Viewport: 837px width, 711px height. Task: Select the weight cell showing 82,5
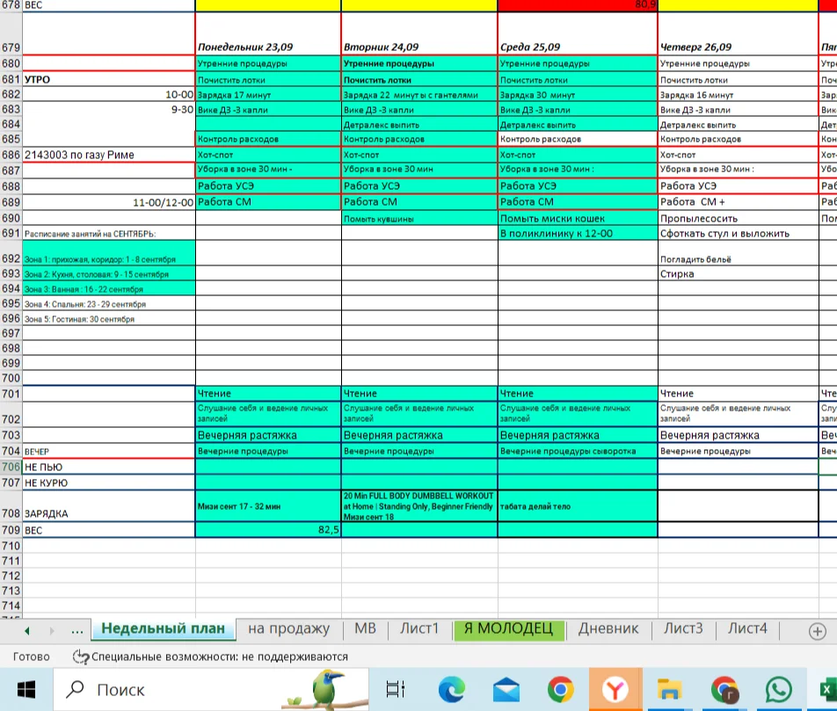pyautogui.click(x=267, y=530)
